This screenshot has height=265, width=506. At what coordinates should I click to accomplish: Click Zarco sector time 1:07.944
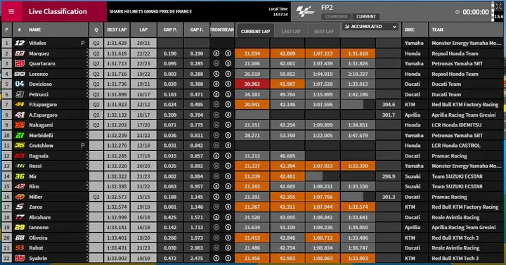click(x=323, y=207)
